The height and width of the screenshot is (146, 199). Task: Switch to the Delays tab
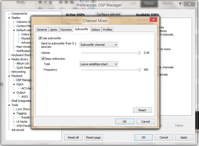96,30
